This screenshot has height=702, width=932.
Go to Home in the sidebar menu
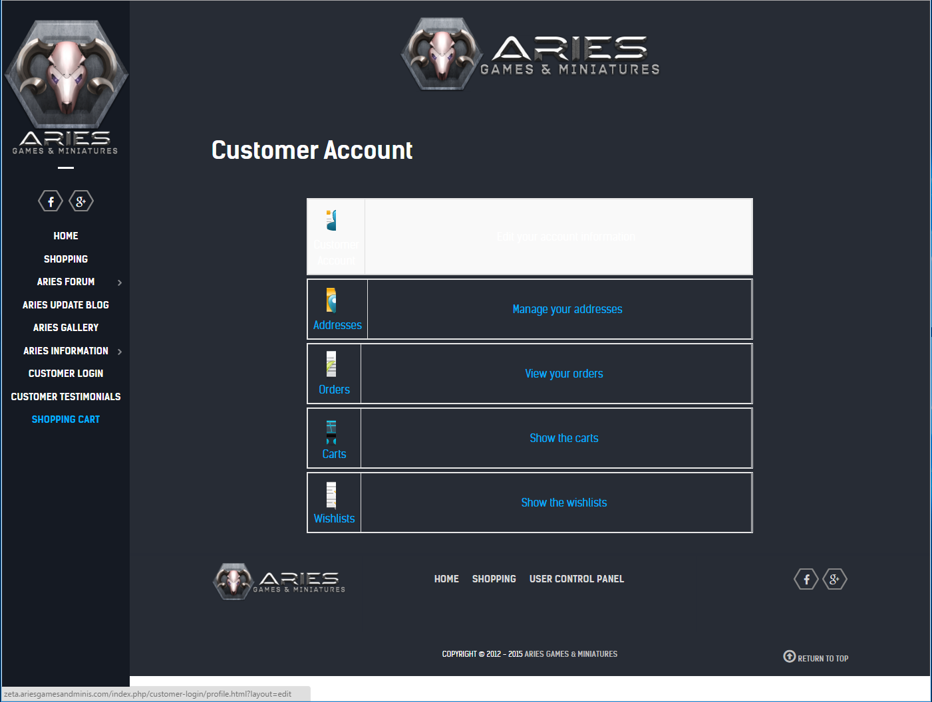pyautogui.click(x=66, y=236)
